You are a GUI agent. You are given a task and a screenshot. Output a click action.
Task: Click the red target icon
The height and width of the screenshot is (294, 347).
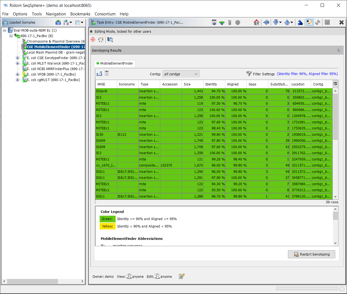click(93, 40)
